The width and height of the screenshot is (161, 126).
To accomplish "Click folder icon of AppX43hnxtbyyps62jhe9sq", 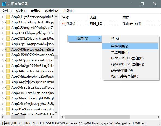I will click(x=8, y=49).
